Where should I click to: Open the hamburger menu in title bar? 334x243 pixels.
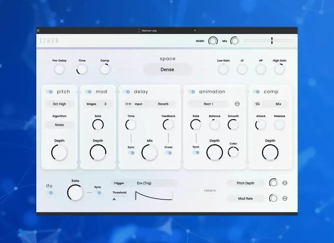tap(38, 30)
